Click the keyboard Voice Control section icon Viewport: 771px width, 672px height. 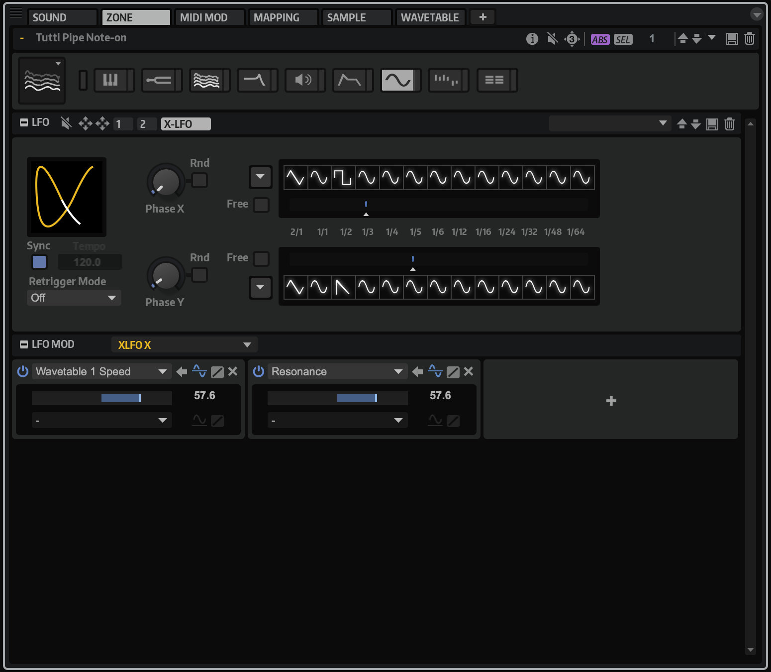tap(110, 80)
